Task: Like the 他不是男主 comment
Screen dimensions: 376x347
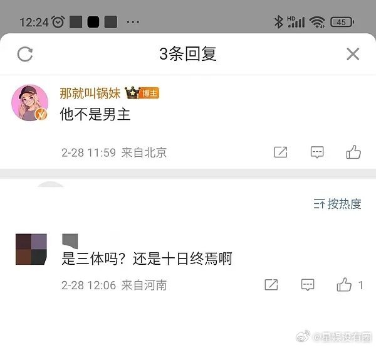Action: (x=353, y=152)
